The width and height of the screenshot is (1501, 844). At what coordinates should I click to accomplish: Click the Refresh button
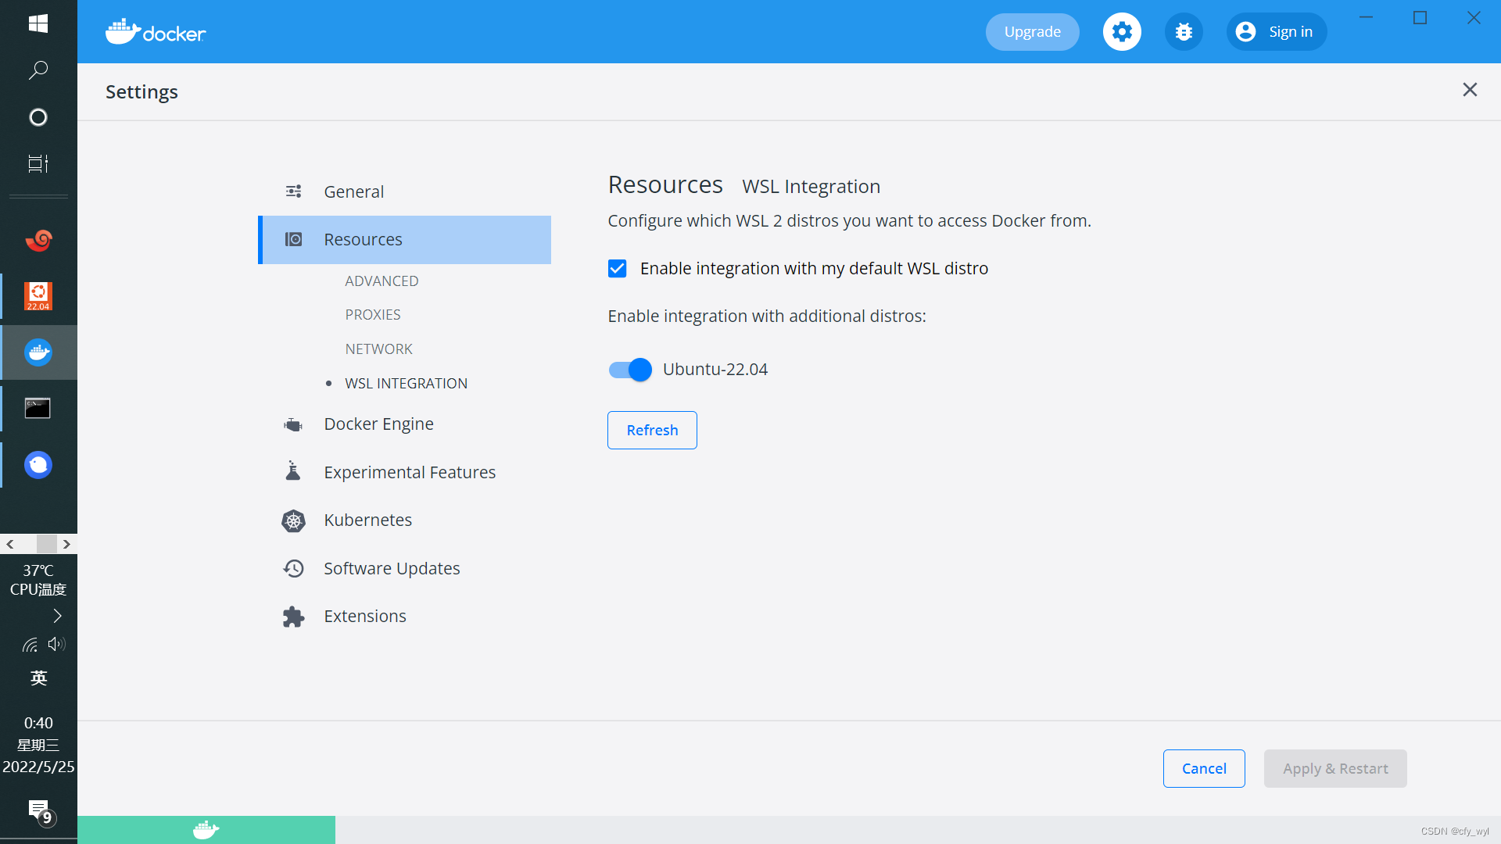pyautogui.click(x=651, y=430)
